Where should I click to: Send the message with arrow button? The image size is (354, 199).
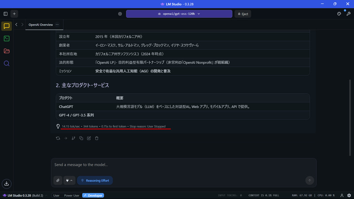tap(309, 180)
